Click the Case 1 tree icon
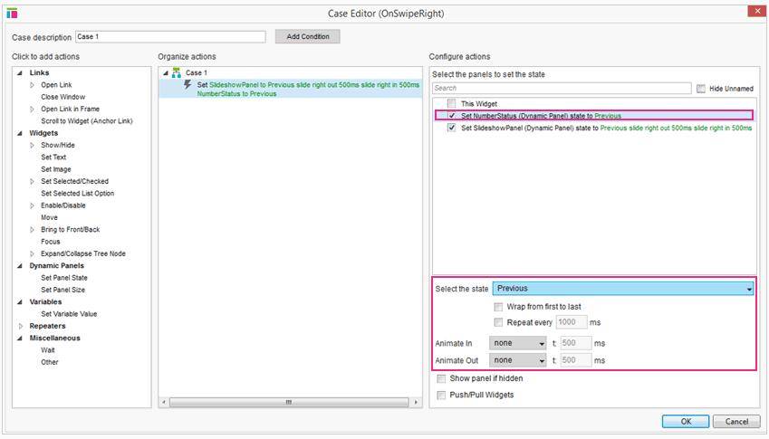This screenshot has width=769, height=439. pyautogui.click(x=176, y=72)
